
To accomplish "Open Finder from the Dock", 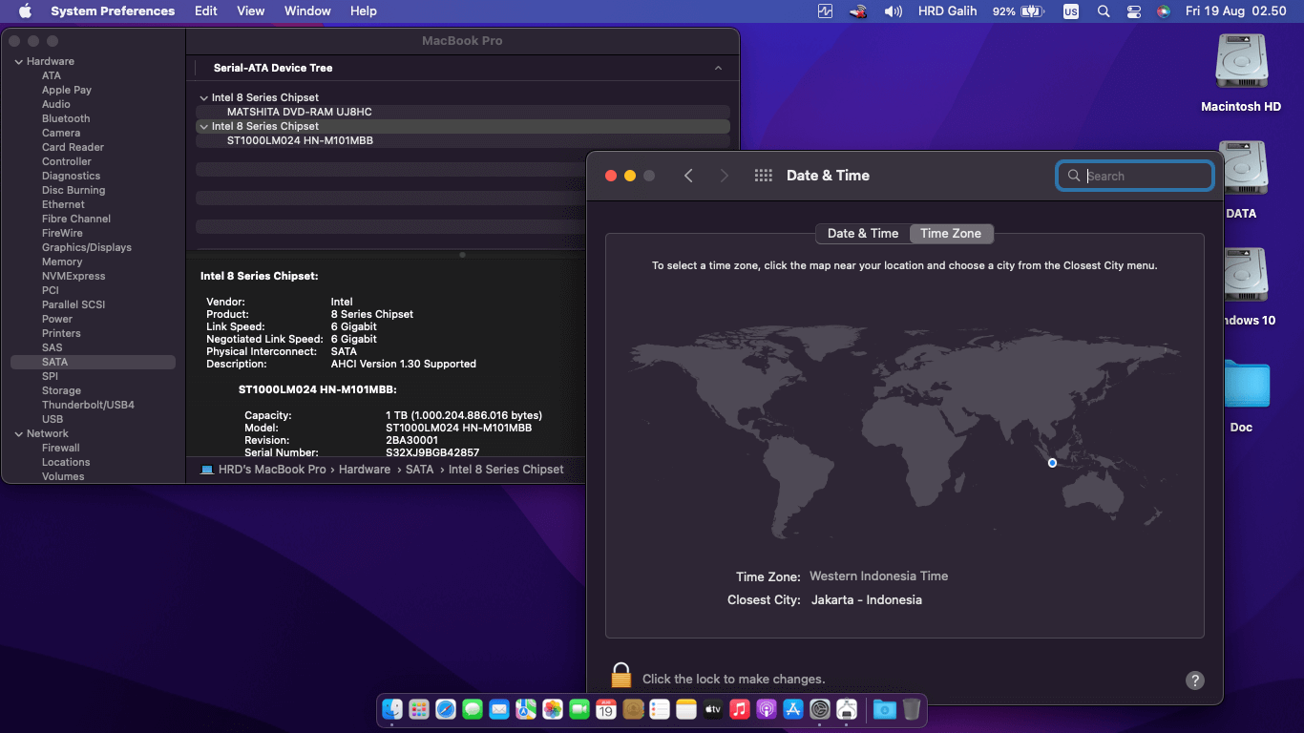I will click(392, 709).
